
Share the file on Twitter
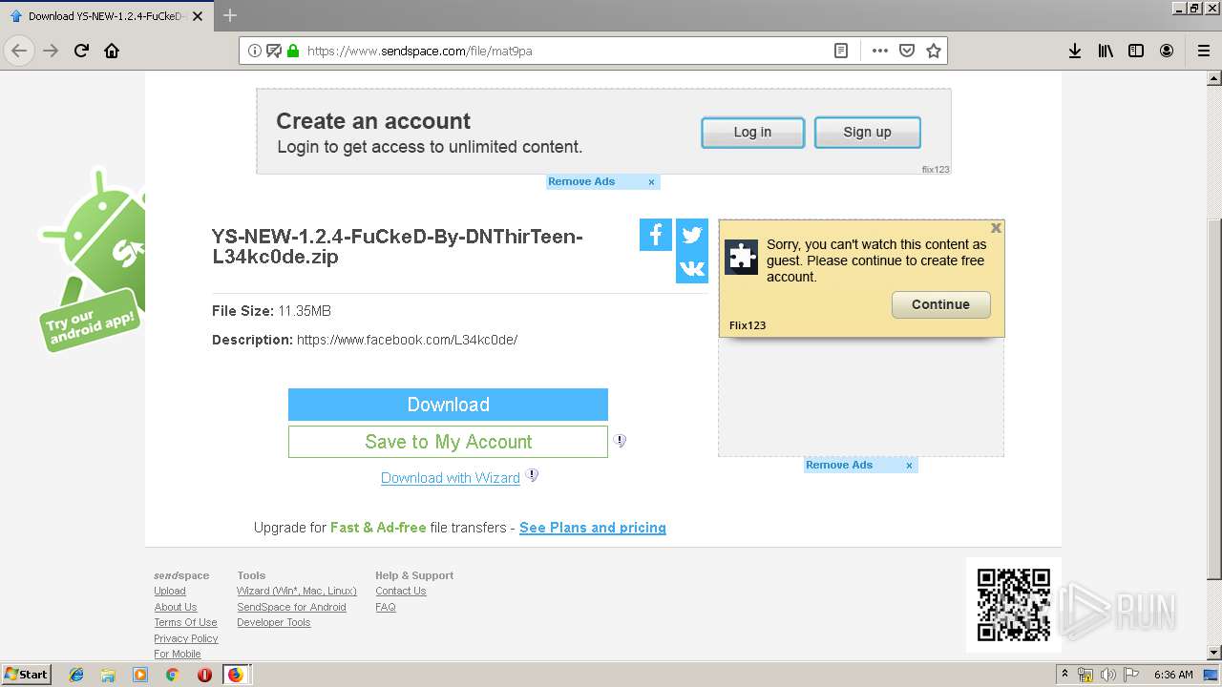(692, 235)
